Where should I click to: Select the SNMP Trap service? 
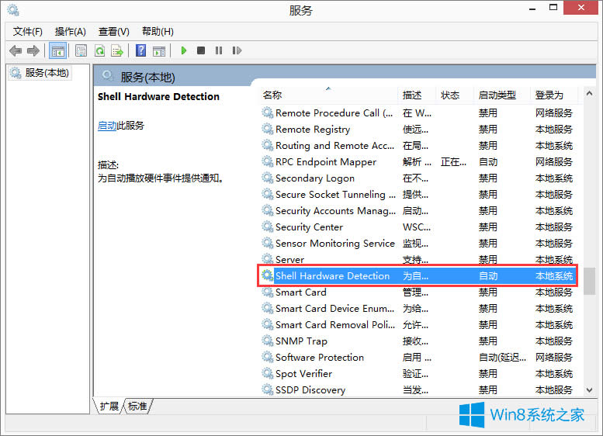(x=301, y=341)
